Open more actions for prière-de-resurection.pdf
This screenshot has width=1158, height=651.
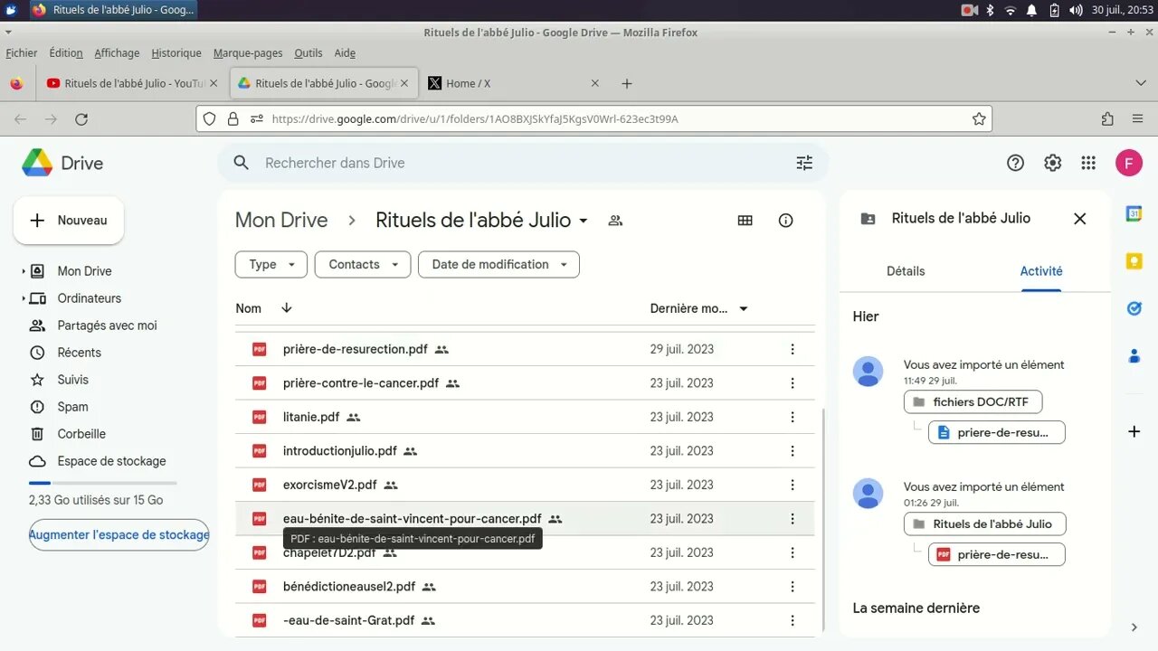pos(793,349)
